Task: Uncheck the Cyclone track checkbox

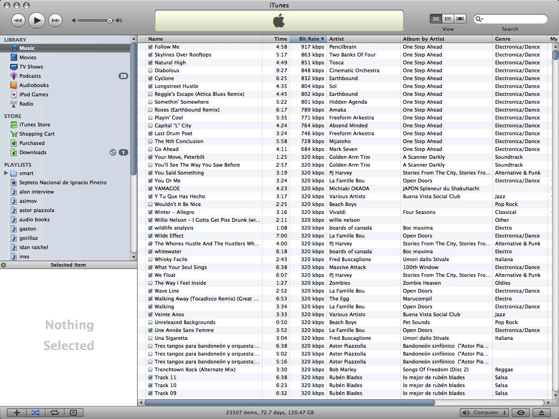Action: click(x=151, y=78)
